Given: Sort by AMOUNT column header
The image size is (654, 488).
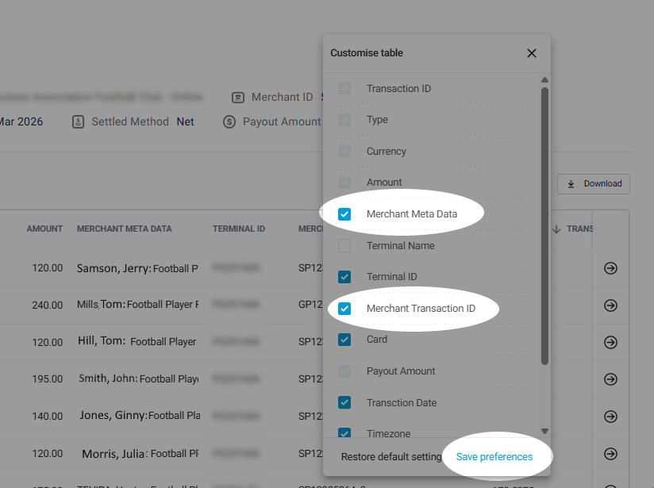Looking at the screenshot, I should (x=44, y=229).
